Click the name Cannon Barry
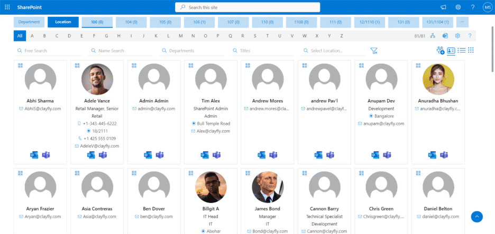Screen dimensions: 495x234 [x=324, y=209]
